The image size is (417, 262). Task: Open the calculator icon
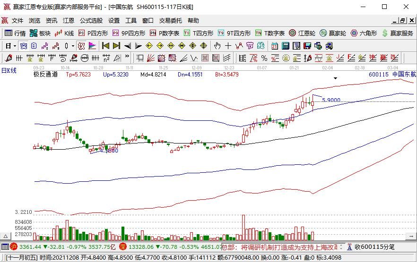click(286, 46)
